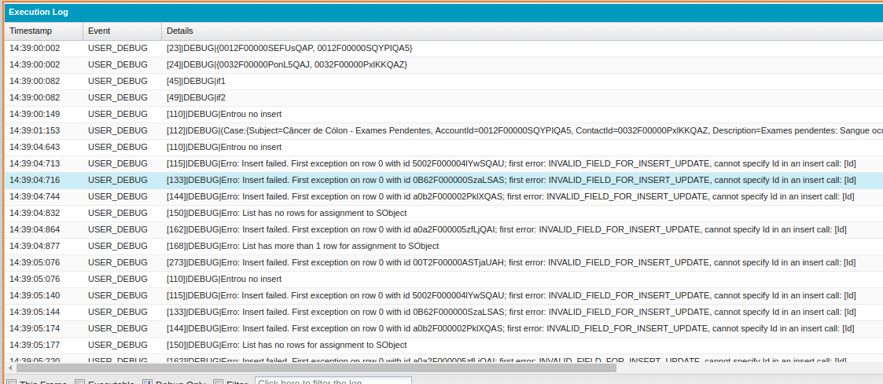The image size is (883, 384).
Task: Select the [133] error row at 14:39:05:144
Action: click(x=443, y=312)
